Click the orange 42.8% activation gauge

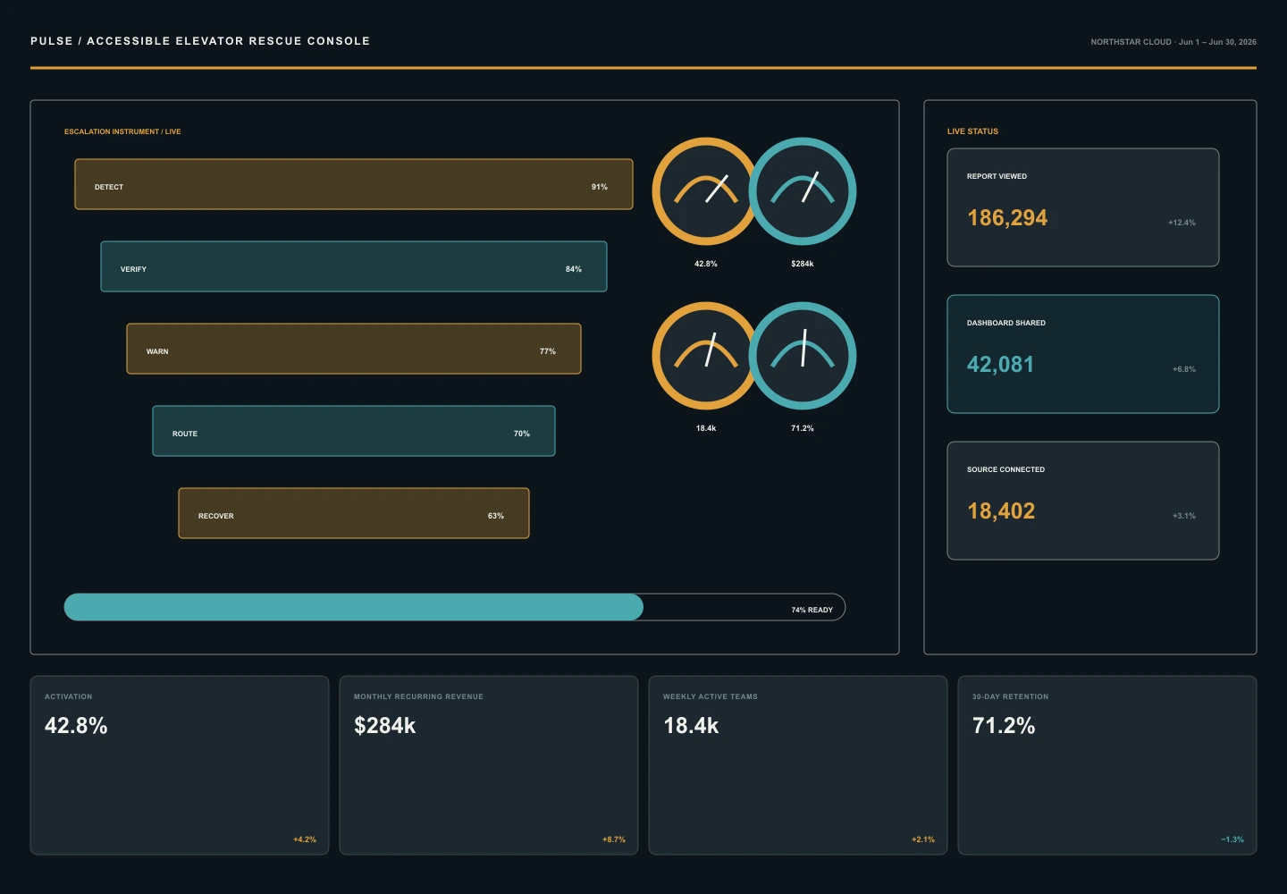[706, 191]
